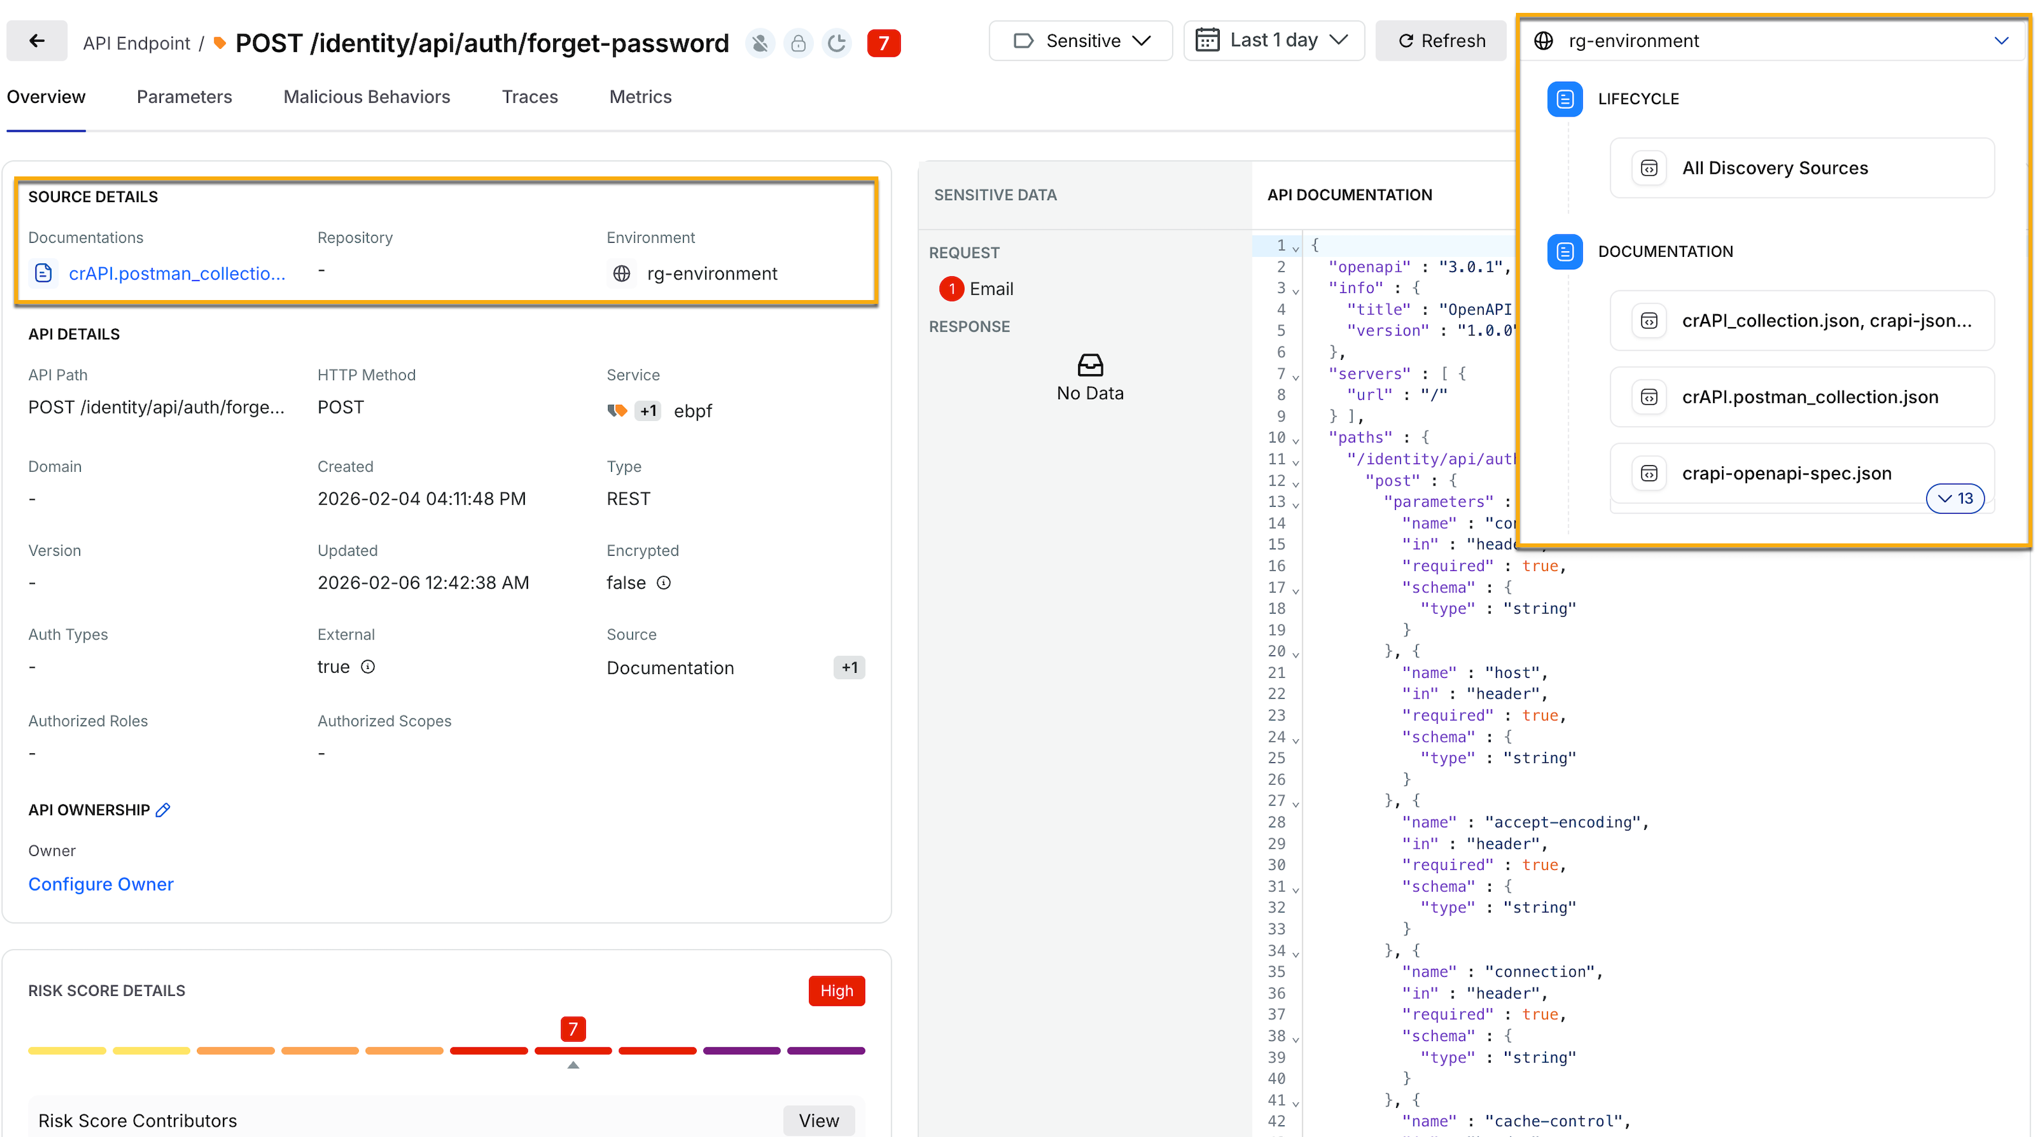
Task: Click the REST type value
Action: [629, 498]
